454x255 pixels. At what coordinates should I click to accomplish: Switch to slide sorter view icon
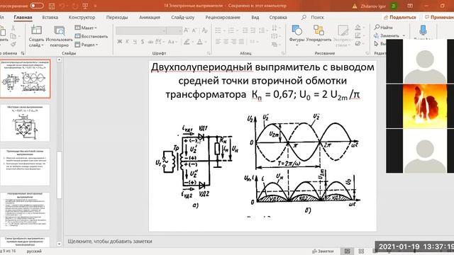click(x=361, y=251)
